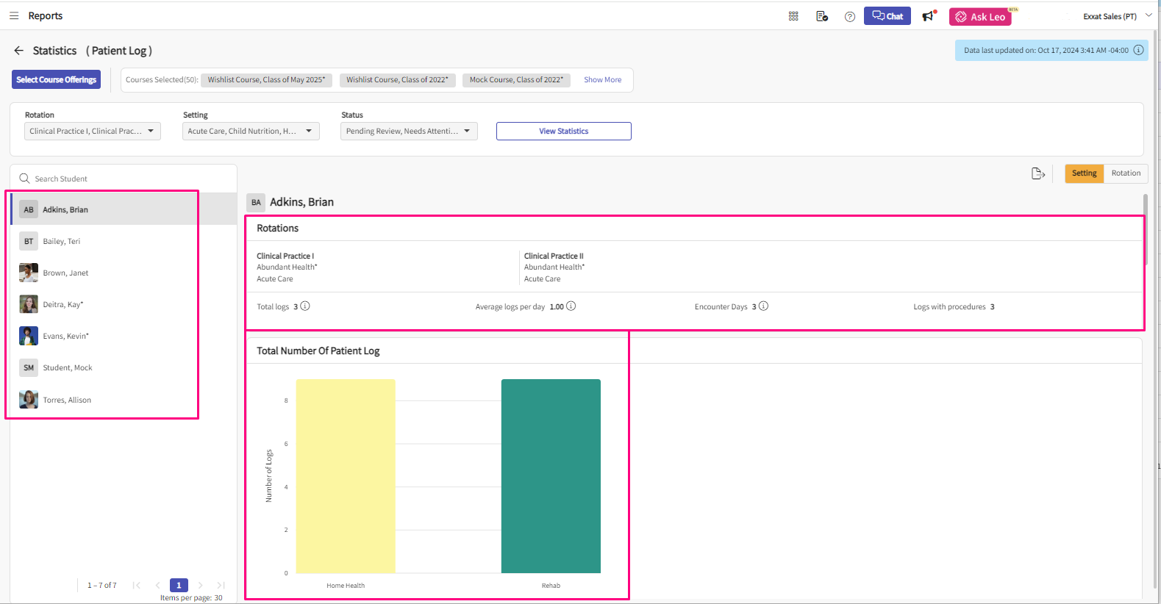Open Exxat Sales (PT) account menu

(x=1117, y=16)
